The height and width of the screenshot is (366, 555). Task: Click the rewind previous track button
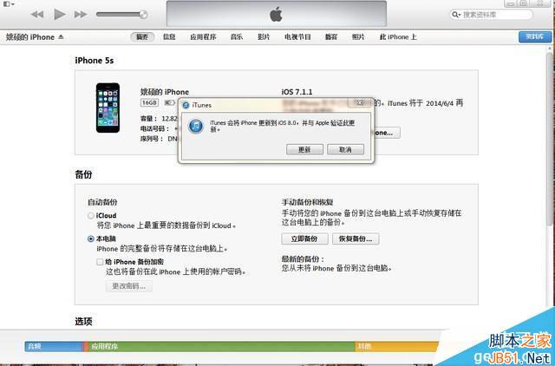click(x=36, y=15)
